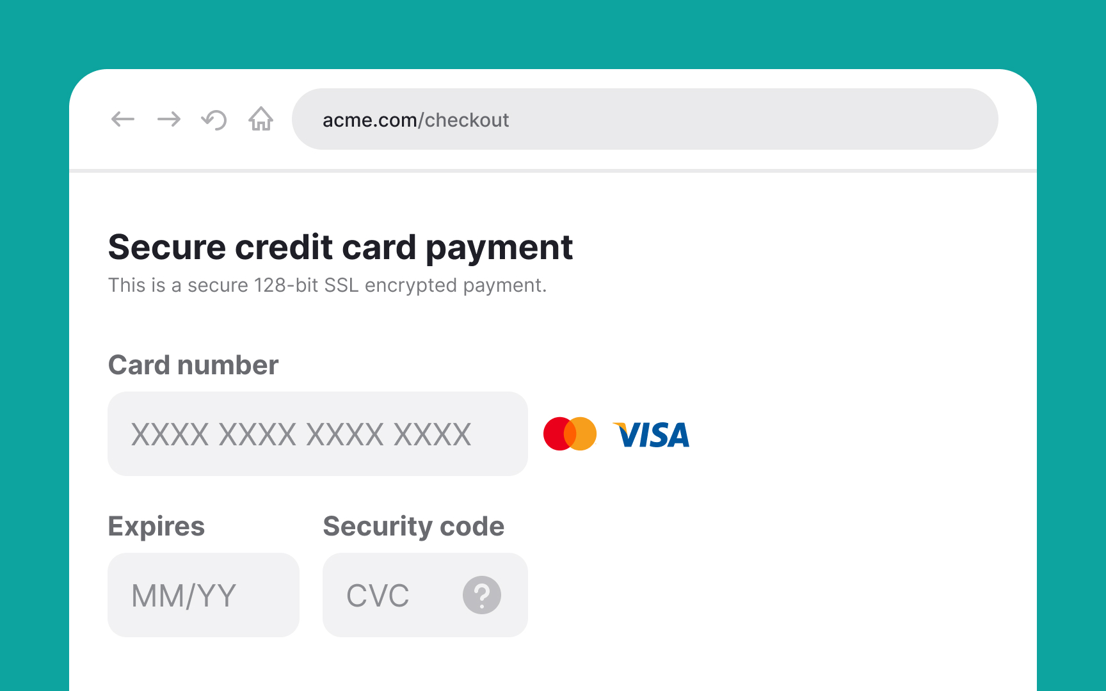This screenshot has width=1106, height=691.
Task: Select the Mastercard logo
Action: [x=570, y=434]
